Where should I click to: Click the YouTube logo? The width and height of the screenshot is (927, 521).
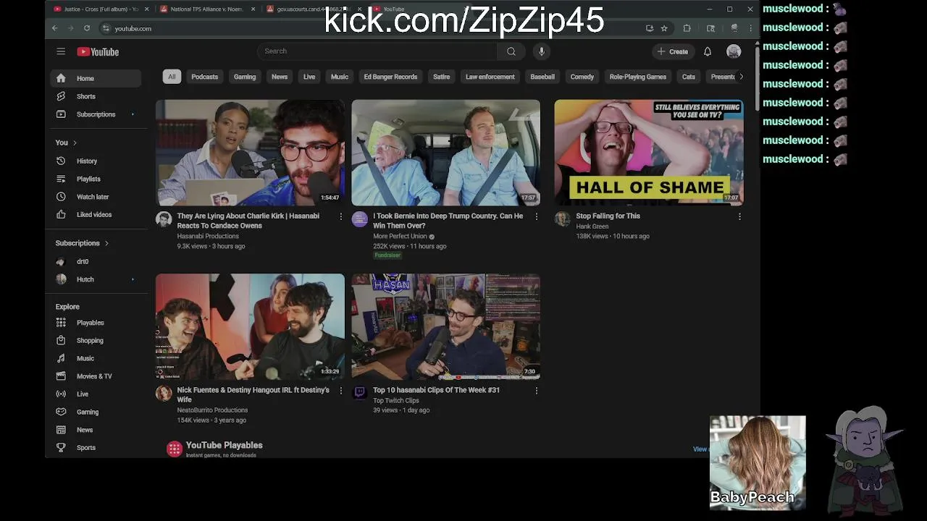click(x=98, y=51)
